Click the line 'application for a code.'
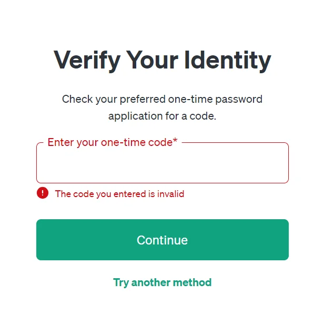The image size is (334, 323). tap(163, 116)
